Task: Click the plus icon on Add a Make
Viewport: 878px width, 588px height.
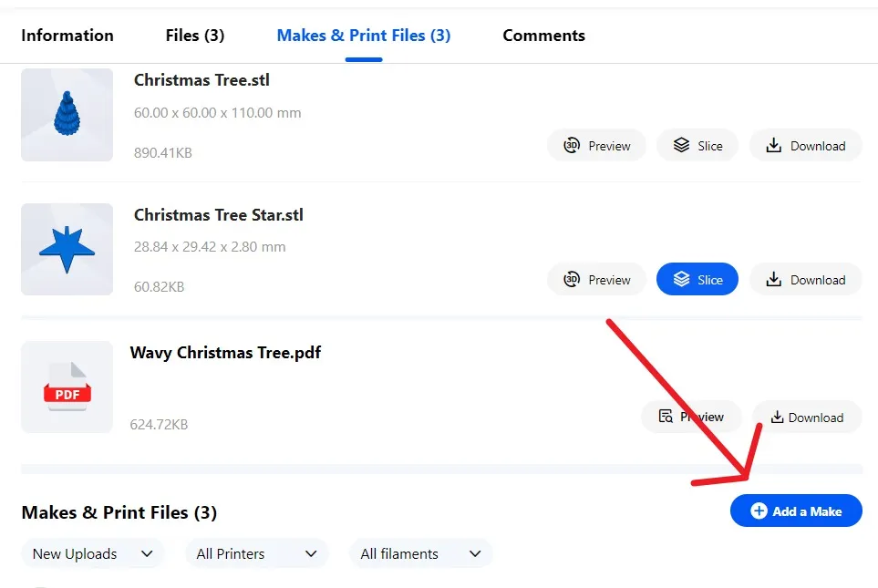Action: pos(759,511)
